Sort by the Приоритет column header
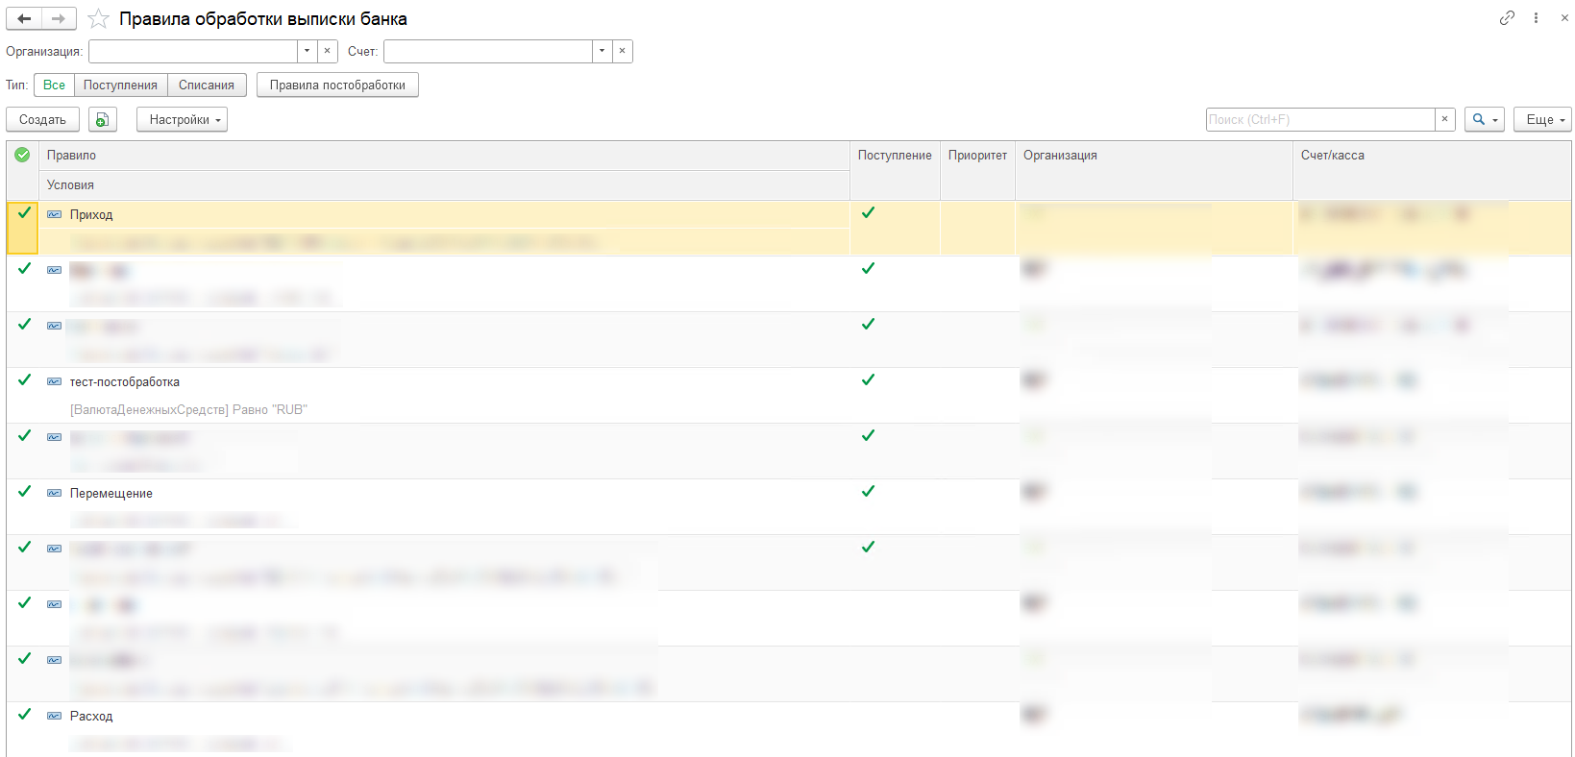Screen dimensions: 1575x757 point(977,156)
